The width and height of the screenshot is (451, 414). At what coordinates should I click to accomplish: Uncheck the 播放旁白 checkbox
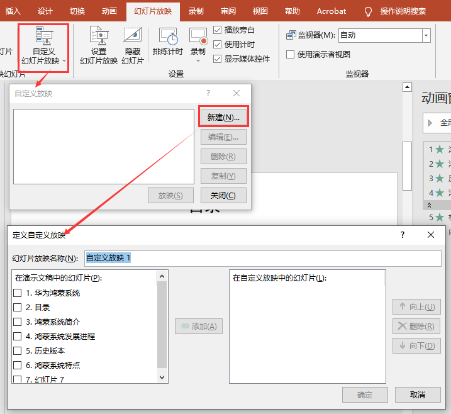[218, 30]
